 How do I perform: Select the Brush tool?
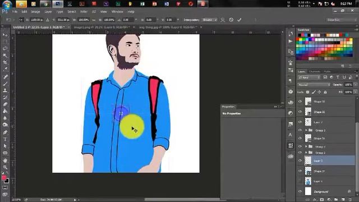[5, 84]
